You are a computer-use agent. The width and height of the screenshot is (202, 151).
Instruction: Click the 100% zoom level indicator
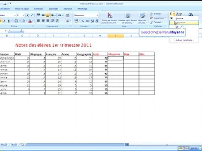(194, 148)
